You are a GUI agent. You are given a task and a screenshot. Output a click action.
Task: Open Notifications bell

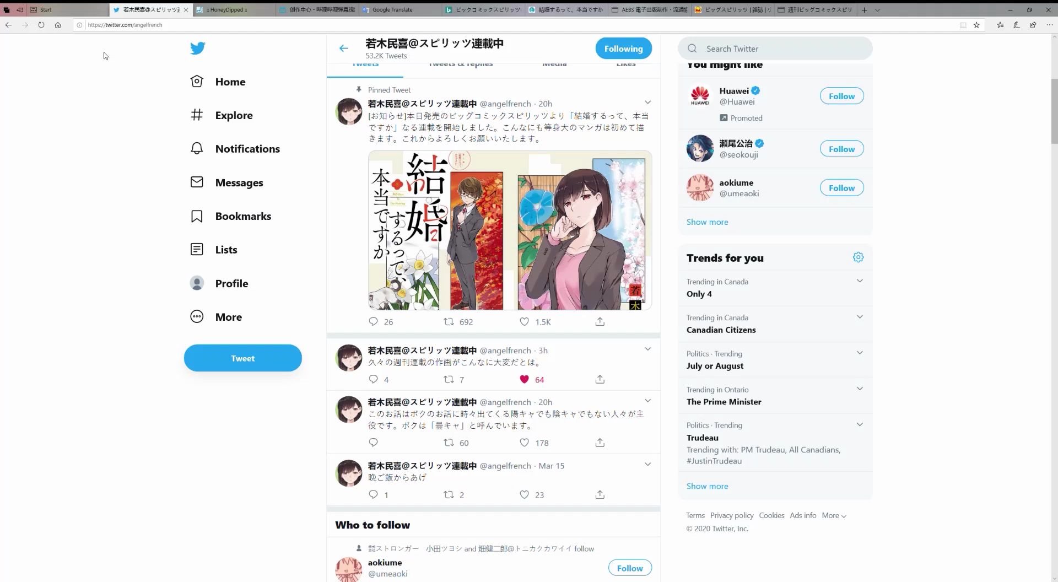click(197, 148)
